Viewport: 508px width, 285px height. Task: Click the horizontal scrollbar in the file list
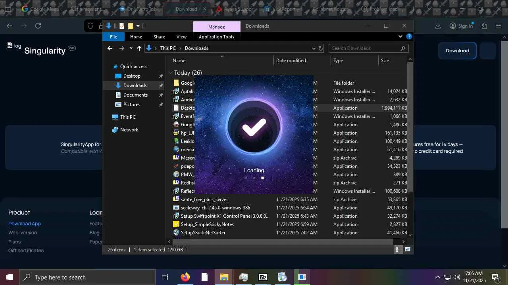pos(282,241)
